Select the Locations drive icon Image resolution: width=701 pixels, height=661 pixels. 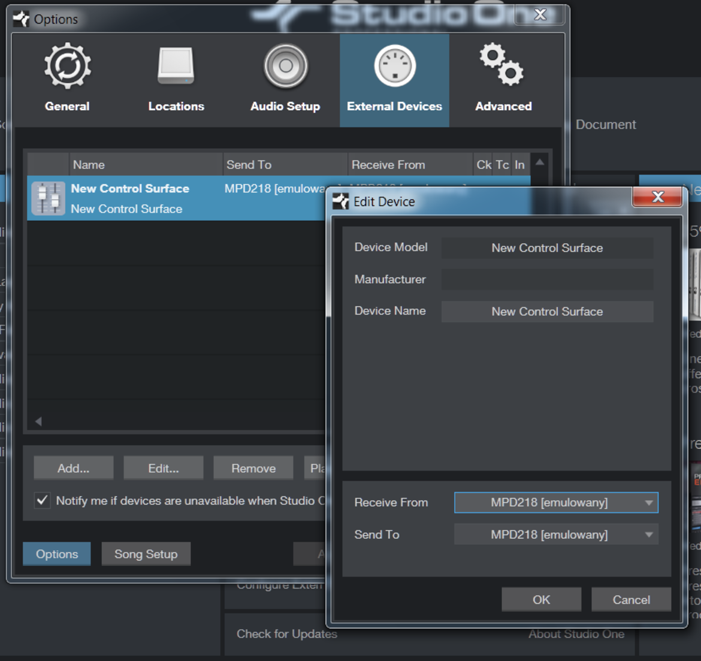pyautogui.click(x=176, y=65)
